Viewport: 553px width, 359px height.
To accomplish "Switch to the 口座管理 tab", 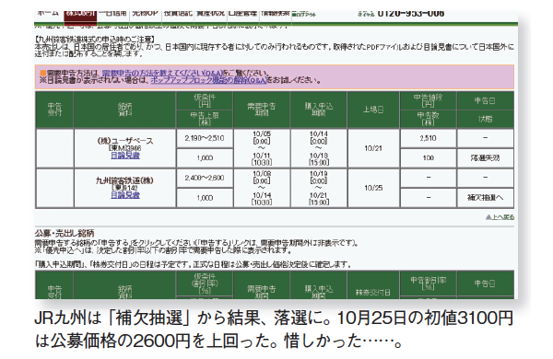I will 242,14.
